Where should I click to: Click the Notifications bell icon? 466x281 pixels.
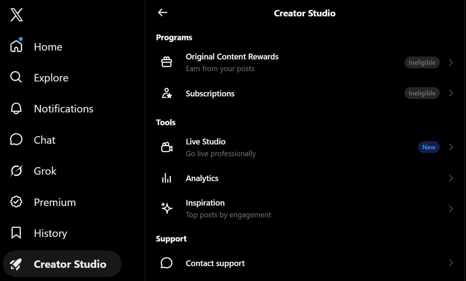[x=16, y=108]
